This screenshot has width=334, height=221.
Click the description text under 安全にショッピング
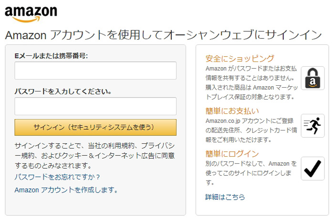click(252, 82)
